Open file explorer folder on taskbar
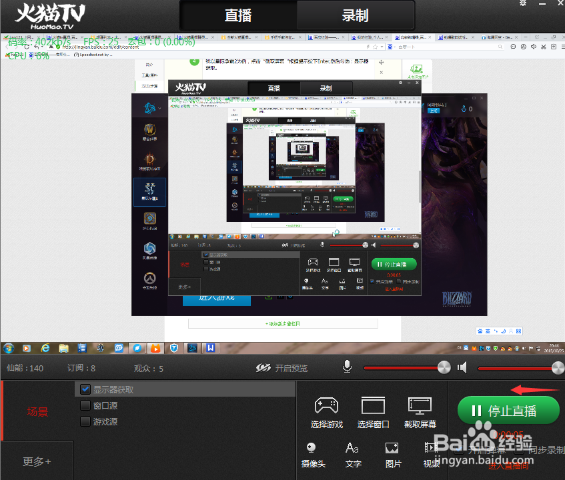This screenshot has height=480, width=565. click(x=64, y=348)
